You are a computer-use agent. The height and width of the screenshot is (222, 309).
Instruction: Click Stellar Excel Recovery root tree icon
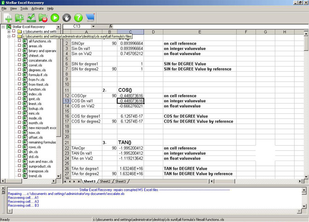click(9, 27)
